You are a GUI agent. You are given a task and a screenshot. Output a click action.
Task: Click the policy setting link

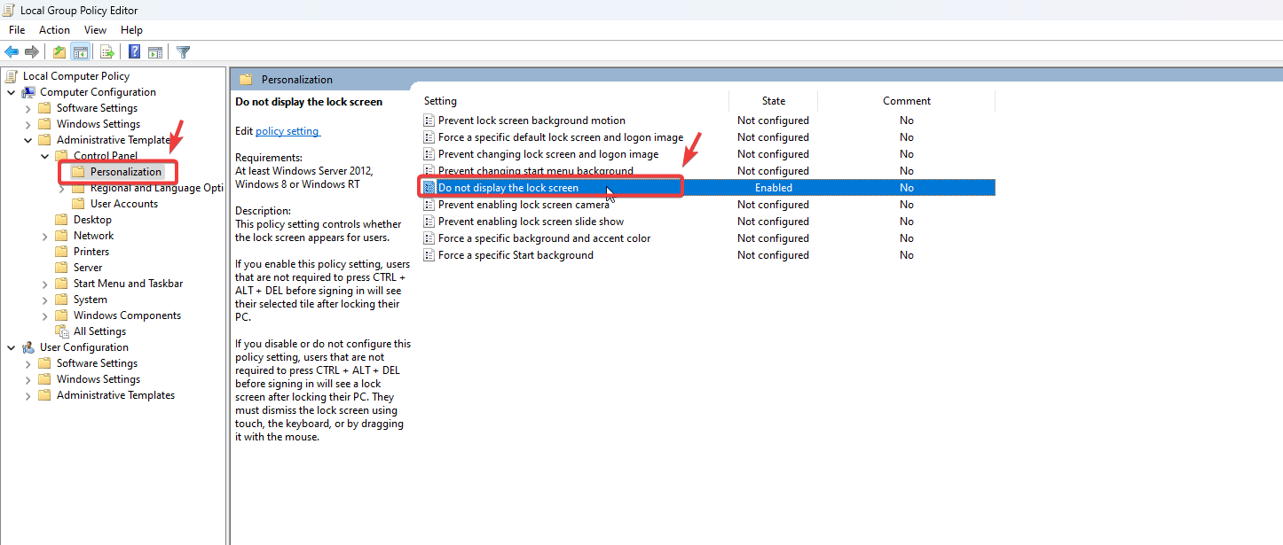[x=287, y=131]
